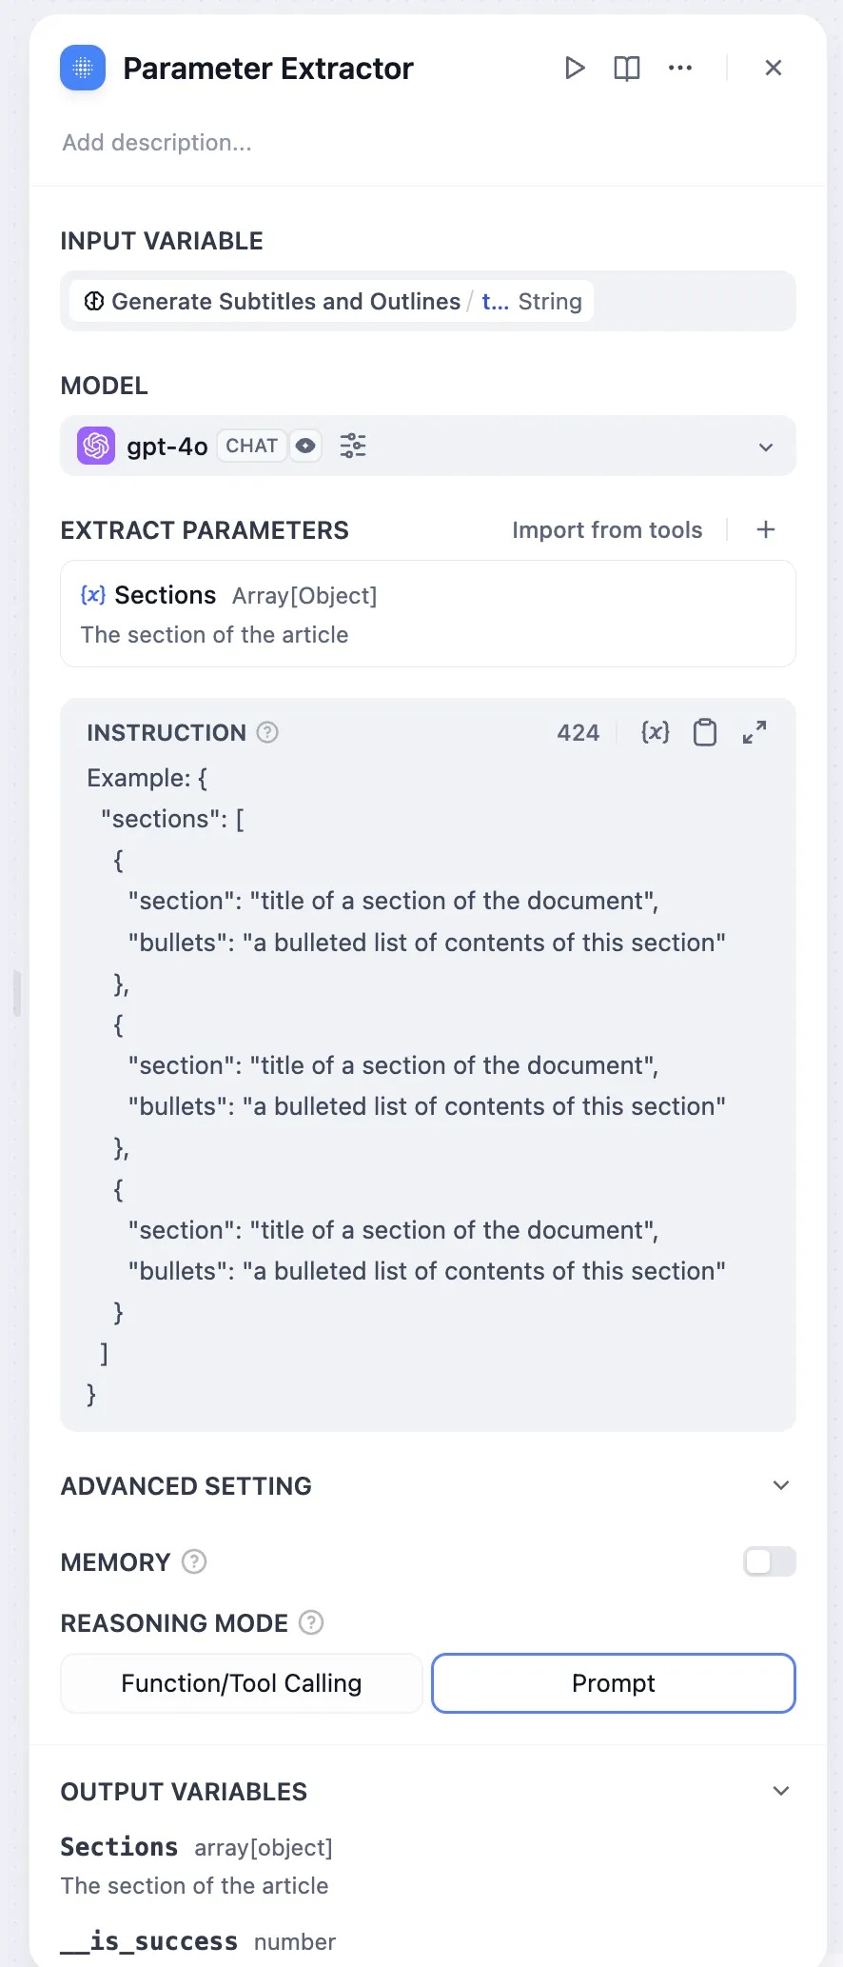Copy the instruction text
Image resolution: width=843 pixels, height=1967 pixels.
point(705,732)
